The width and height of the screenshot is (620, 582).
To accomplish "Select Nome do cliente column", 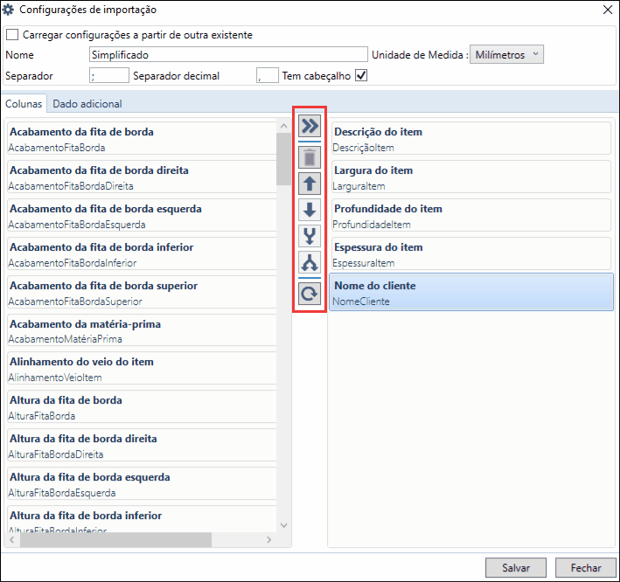I will (471, 292).
